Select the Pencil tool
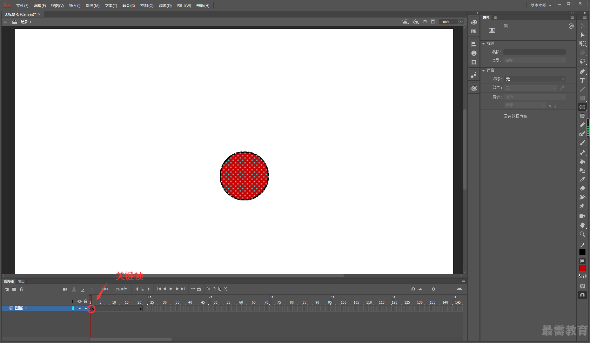The image size is (590, 343). point(582,125)
